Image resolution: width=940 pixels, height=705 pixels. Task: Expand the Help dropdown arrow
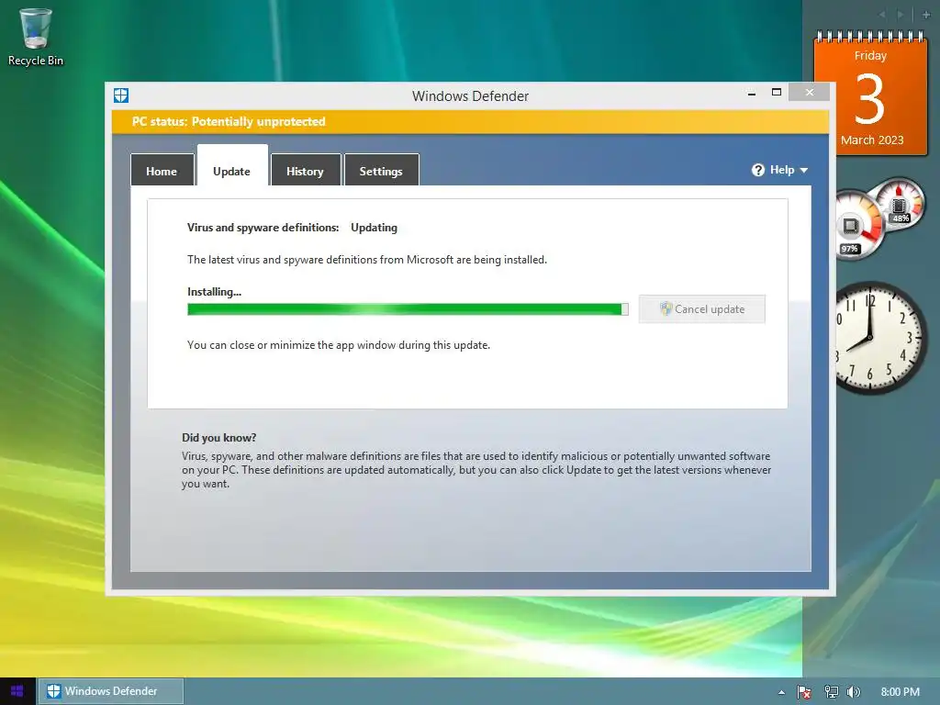click(804, 170)
